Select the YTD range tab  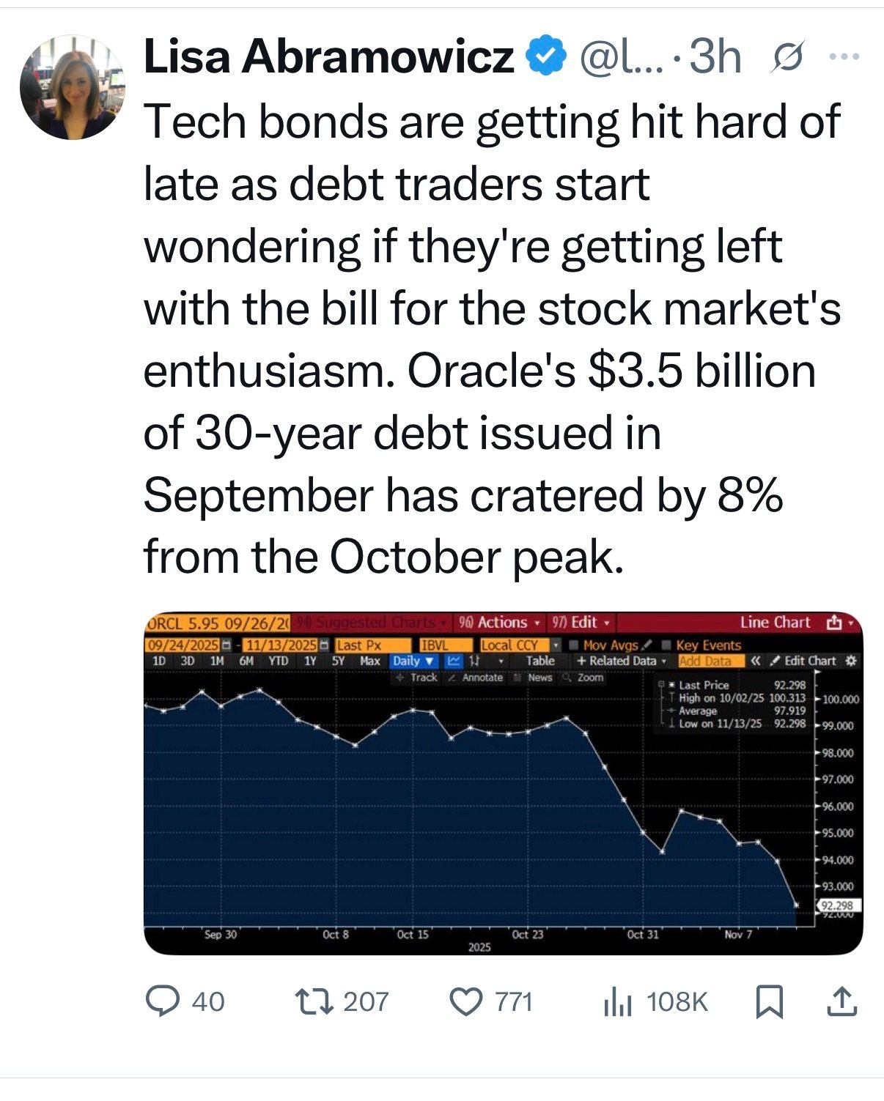point(278,661)
